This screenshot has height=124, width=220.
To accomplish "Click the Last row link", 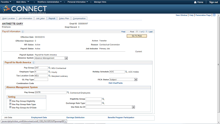I will (x=151, y=32).
